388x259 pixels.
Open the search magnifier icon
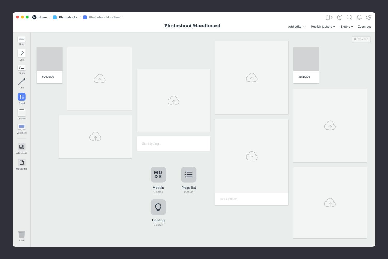[349, 17]
